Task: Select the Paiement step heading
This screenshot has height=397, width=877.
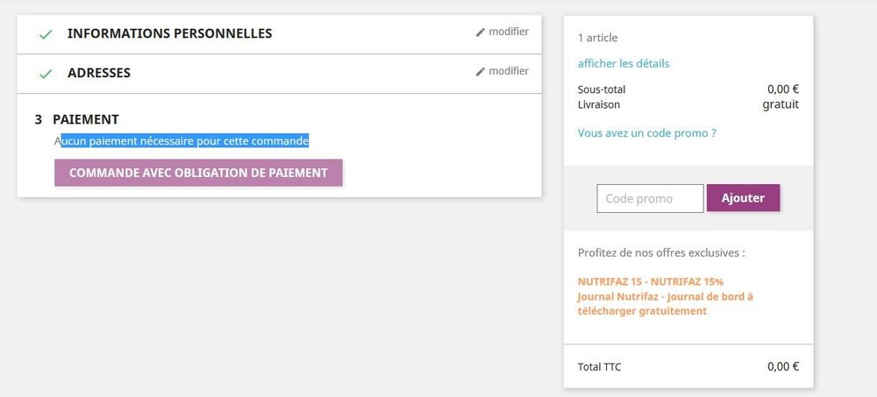Action: pyautogui.click(x=85, y=119)
